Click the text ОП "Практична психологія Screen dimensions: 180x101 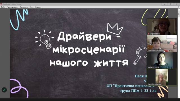130,86
